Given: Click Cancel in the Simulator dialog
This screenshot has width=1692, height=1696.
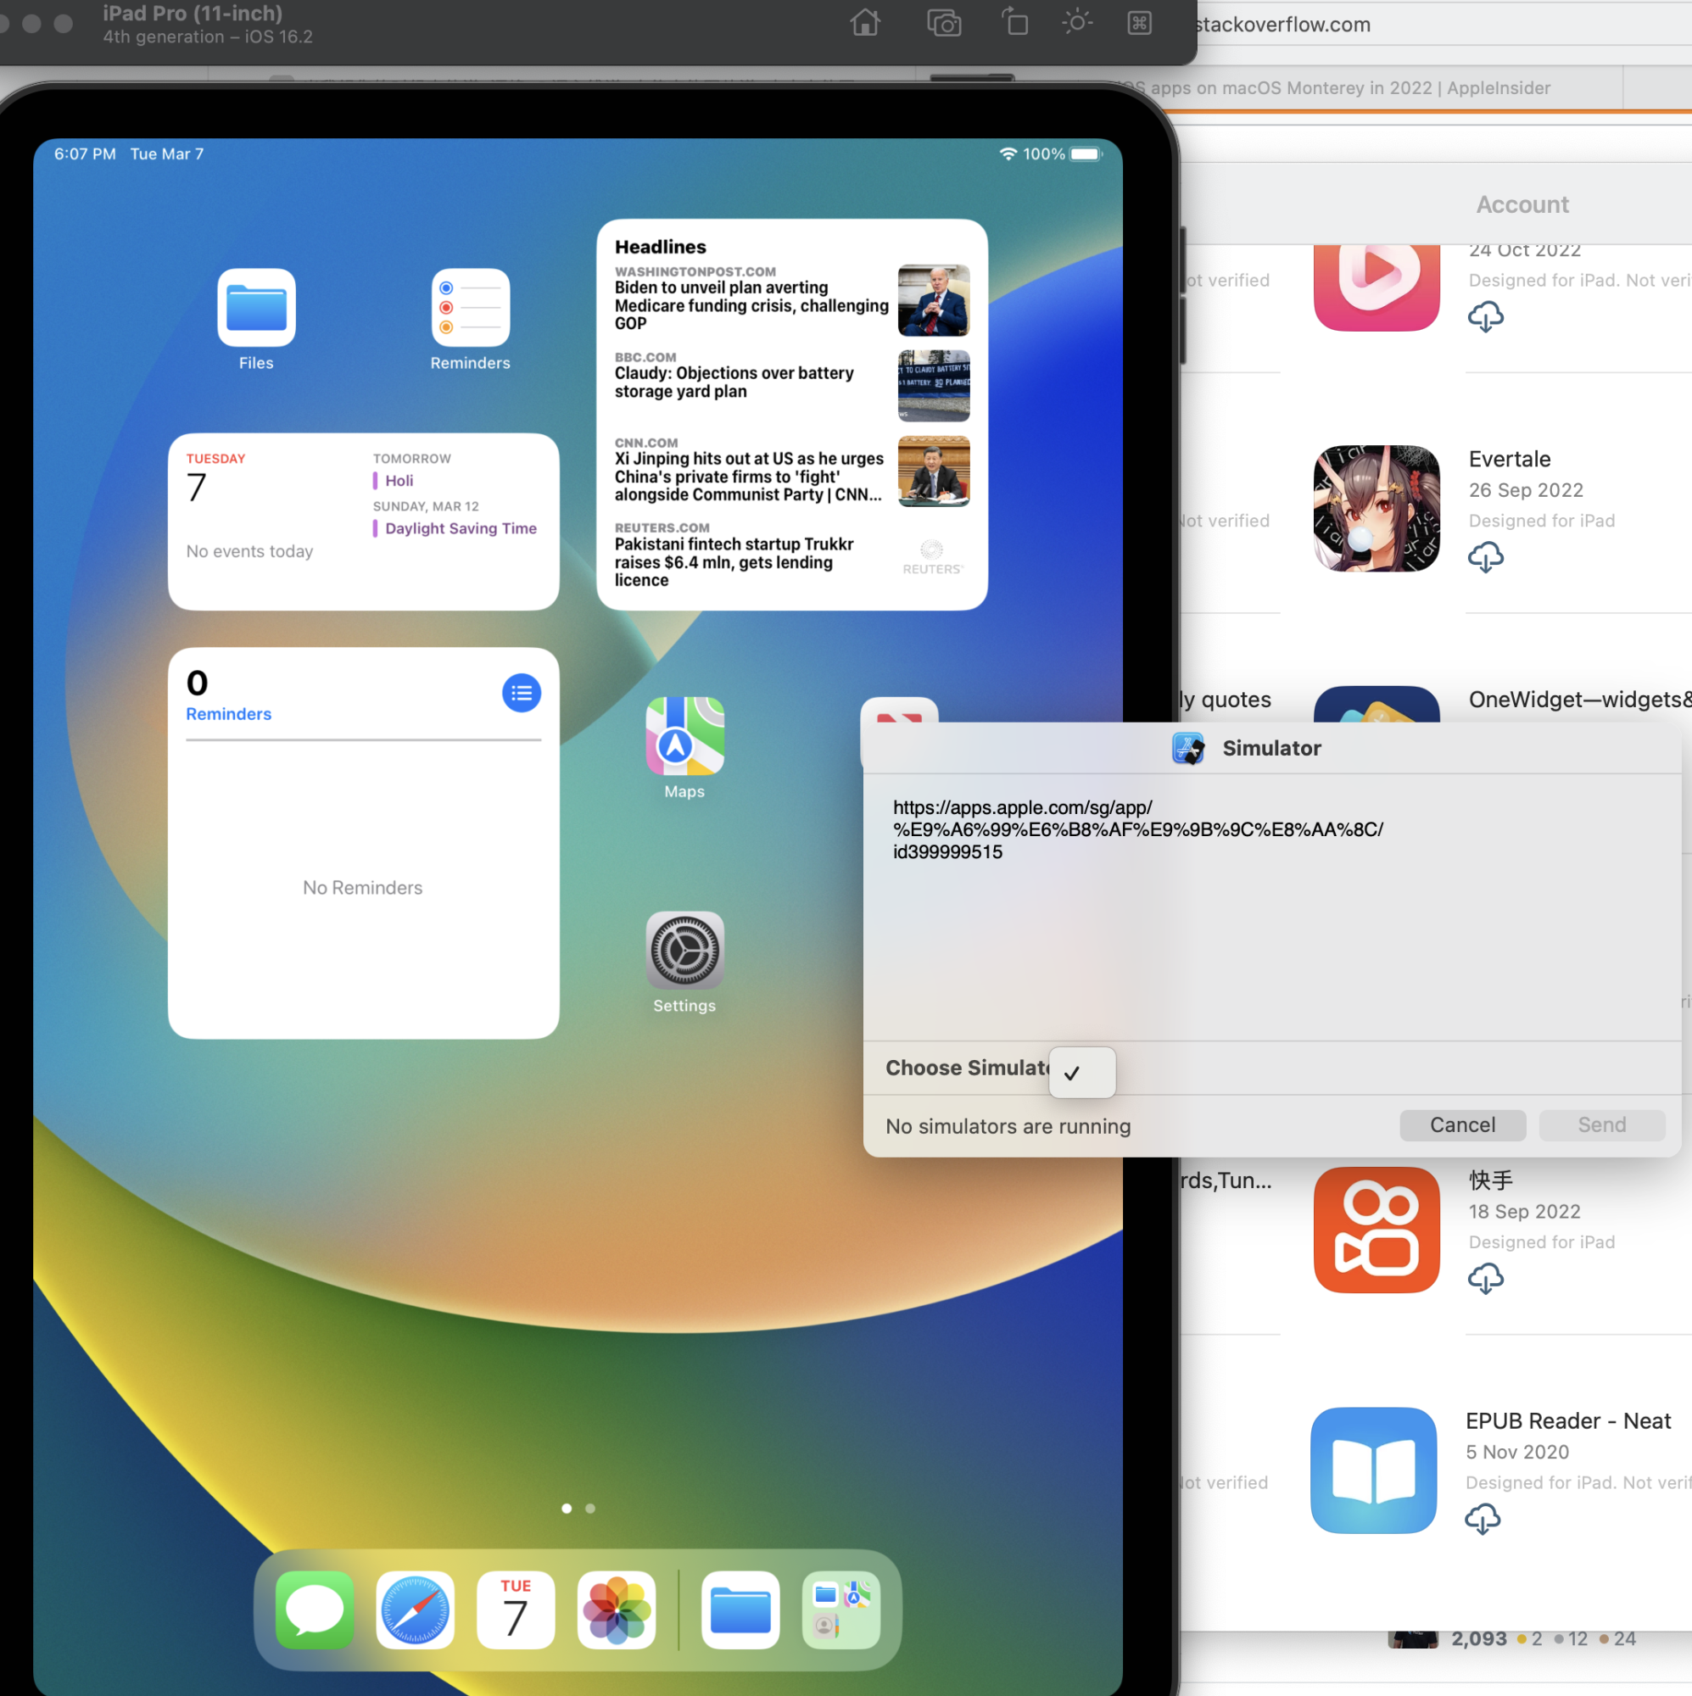Looking at the screenshot, I should click(1462, 1125).
